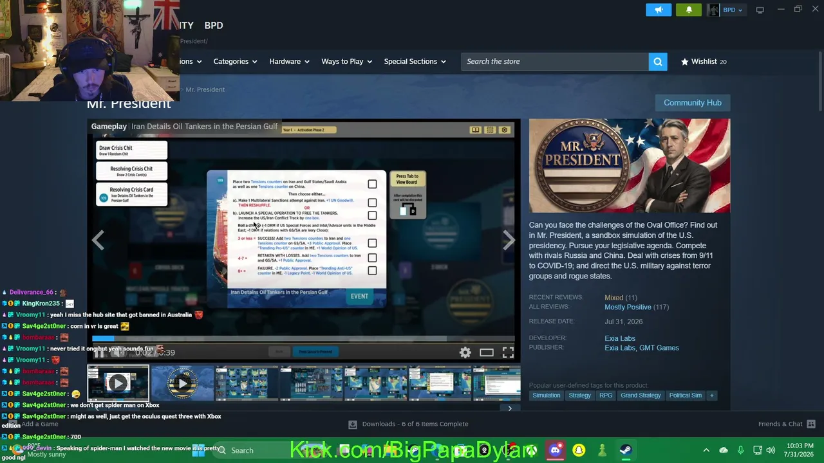Open the Steam announcements megaphone button
The image size is (824, 463).
click(x=659, y=10)
